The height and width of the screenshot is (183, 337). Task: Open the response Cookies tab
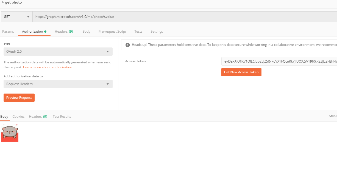18,117
